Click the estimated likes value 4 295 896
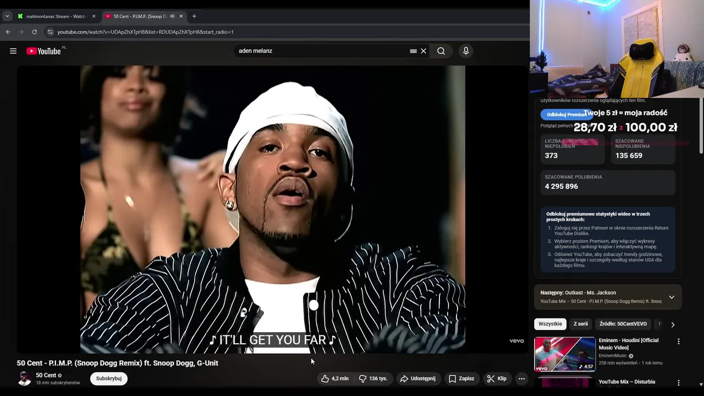This screenshot has width=704, height=396. (562, 186)
